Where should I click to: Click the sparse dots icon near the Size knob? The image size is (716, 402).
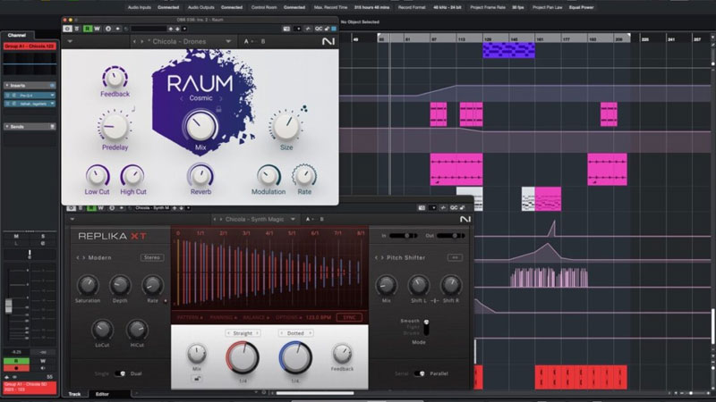click(303, 108)
